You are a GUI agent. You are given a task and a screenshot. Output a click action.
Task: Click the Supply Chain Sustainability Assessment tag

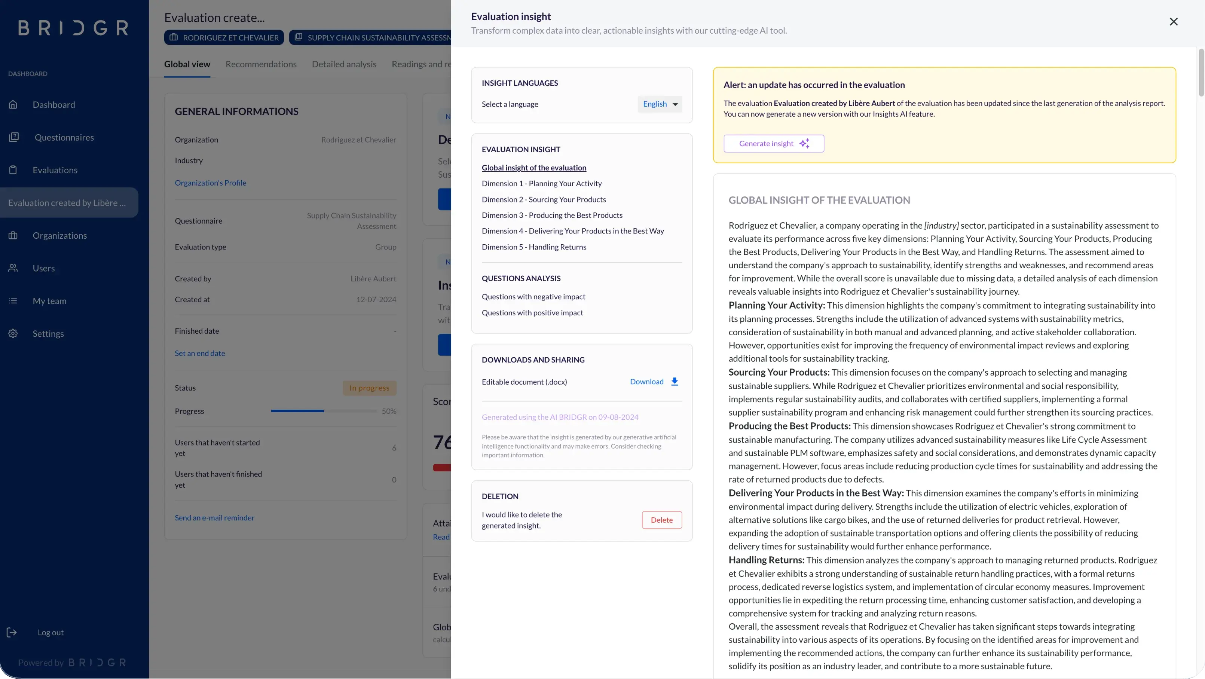pyautogui.click(x=370, y=37)
